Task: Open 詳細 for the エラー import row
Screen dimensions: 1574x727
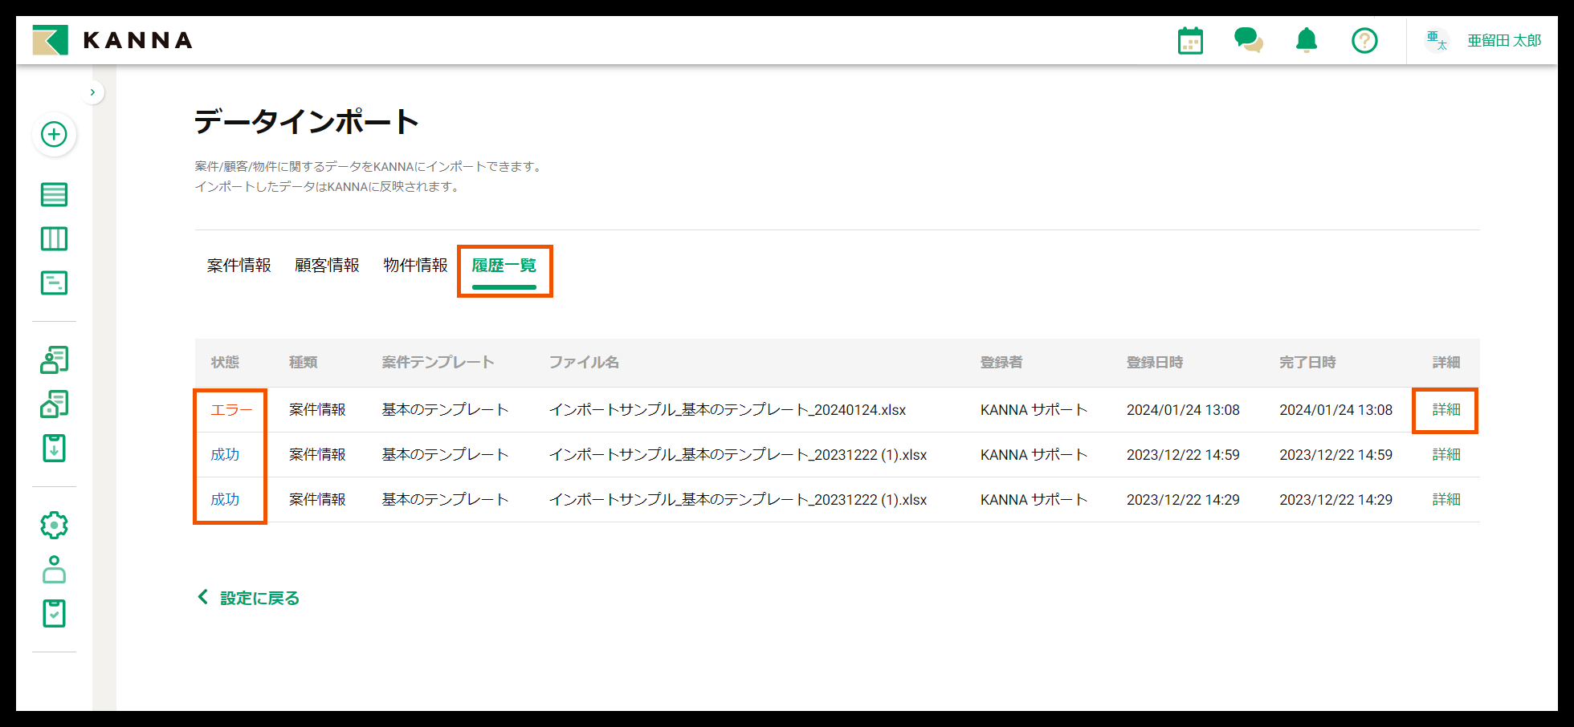Action: coord(1445,410)
